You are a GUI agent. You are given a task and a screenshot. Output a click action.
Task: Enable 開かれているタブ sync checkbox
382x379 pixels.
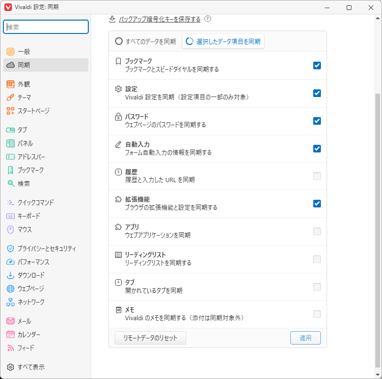(x=317, y=287)
